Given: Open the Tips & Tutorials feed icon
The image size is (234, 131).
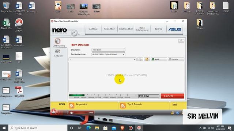Looking at the screenshot, I should click(x=123, y=106).
